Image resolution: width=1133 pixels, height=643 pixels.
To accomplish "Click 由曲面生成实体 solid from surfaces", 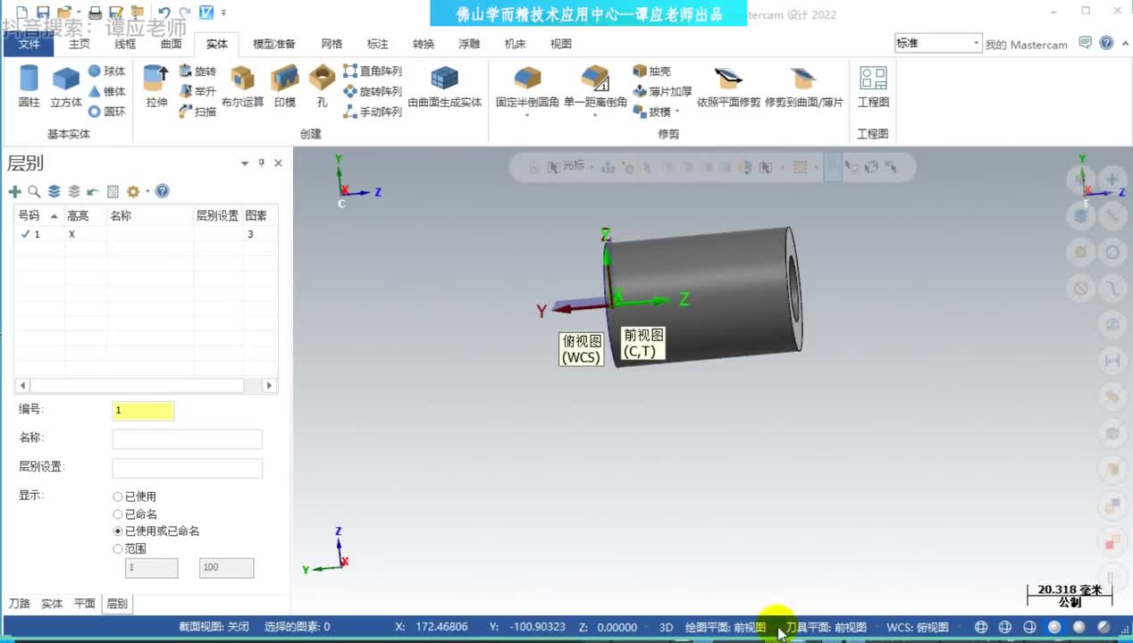I will (x=445, y=87).
